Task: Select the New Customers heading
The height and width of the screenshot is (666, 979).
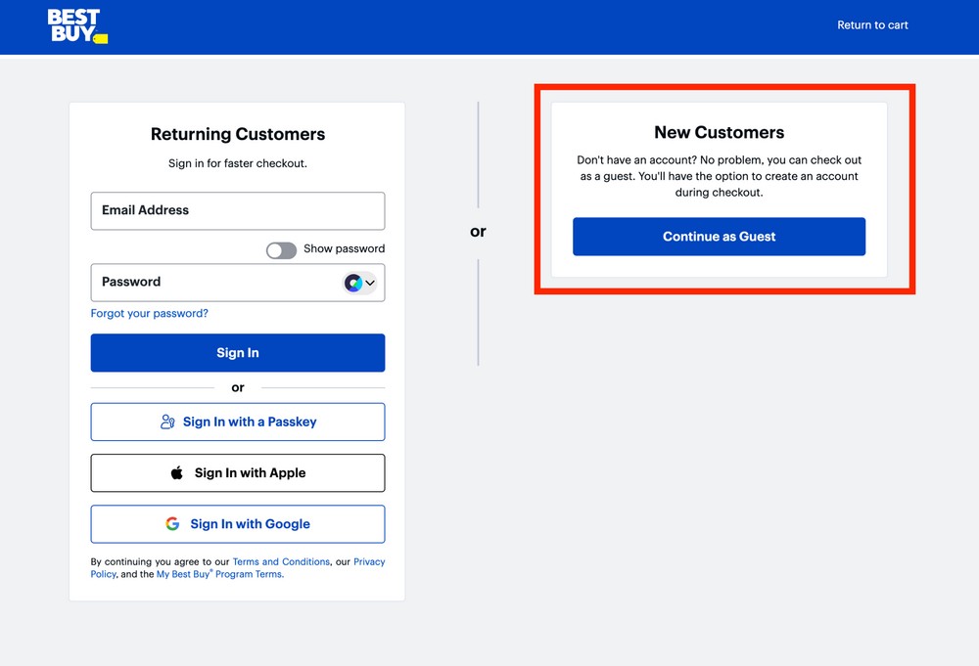Action: 720,132
